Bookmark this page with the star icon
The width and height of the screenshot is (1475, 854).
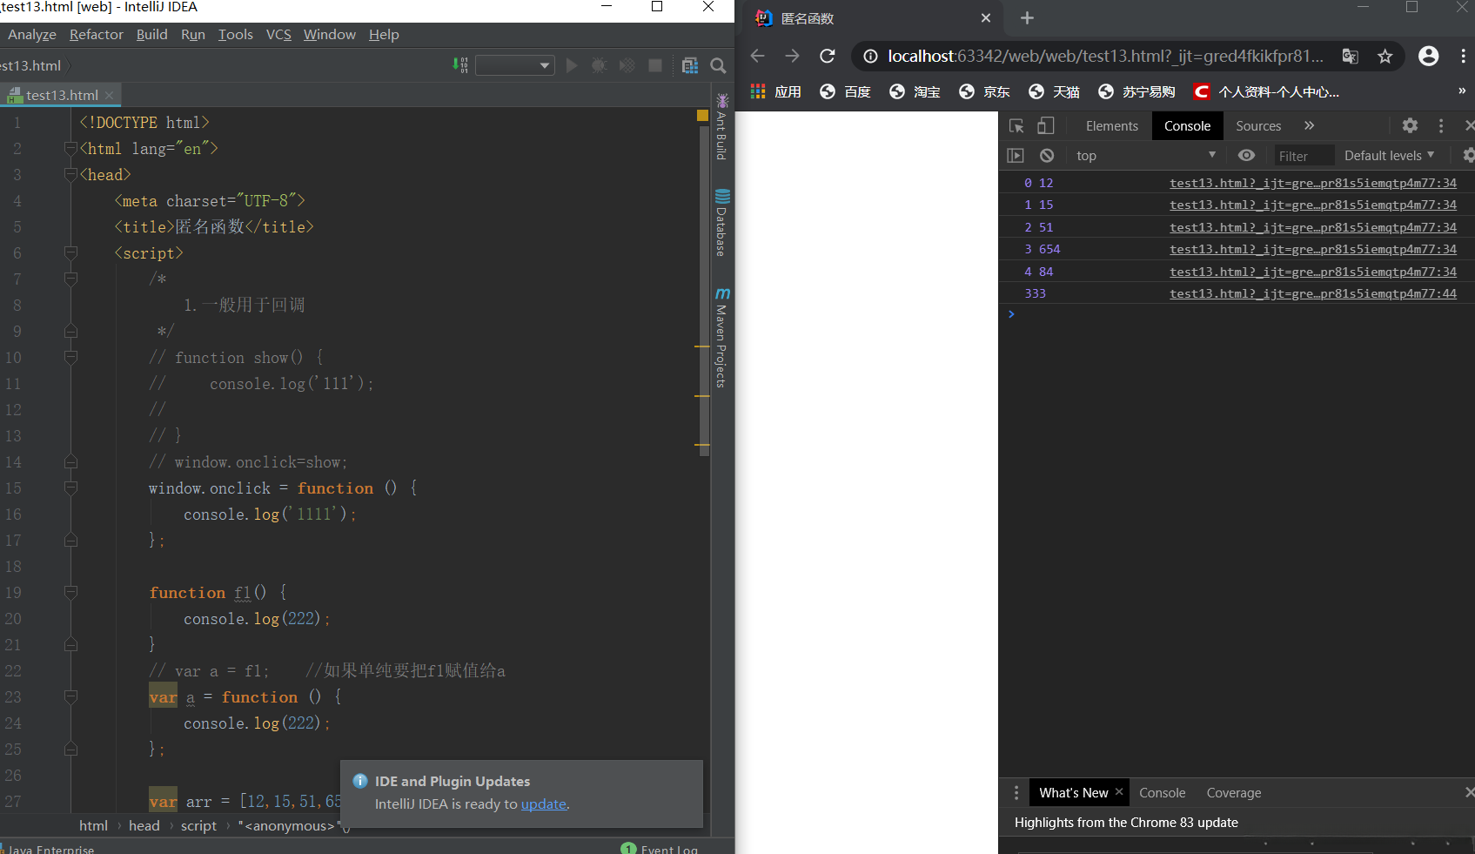click(x=1384, y=57)
